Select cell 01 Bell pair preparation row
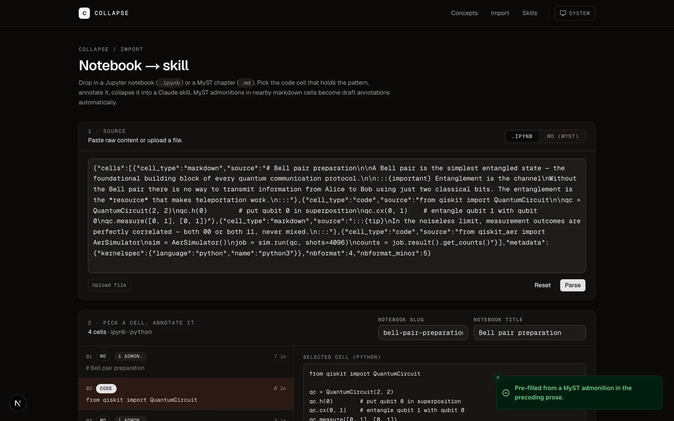Viewport: 674px width, 421px height. 186,362
